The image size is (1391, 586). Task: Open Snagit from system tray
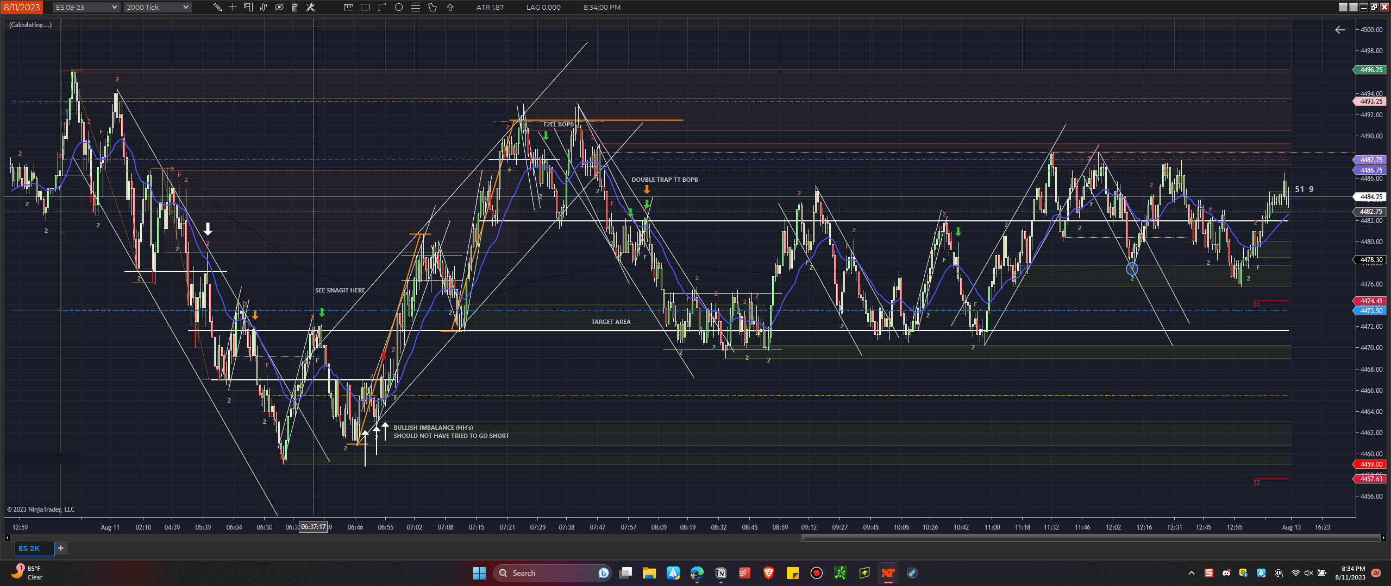[1209, 573]
